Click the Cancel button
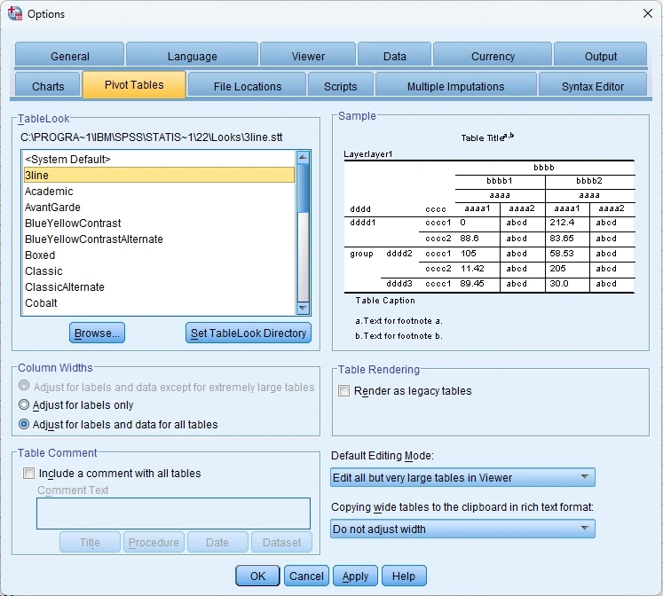663x596 pixels. (306, 576)
